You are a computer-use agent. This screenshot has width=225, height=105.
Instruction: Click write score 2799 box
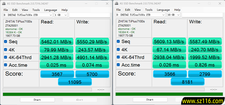pos(205,74)
